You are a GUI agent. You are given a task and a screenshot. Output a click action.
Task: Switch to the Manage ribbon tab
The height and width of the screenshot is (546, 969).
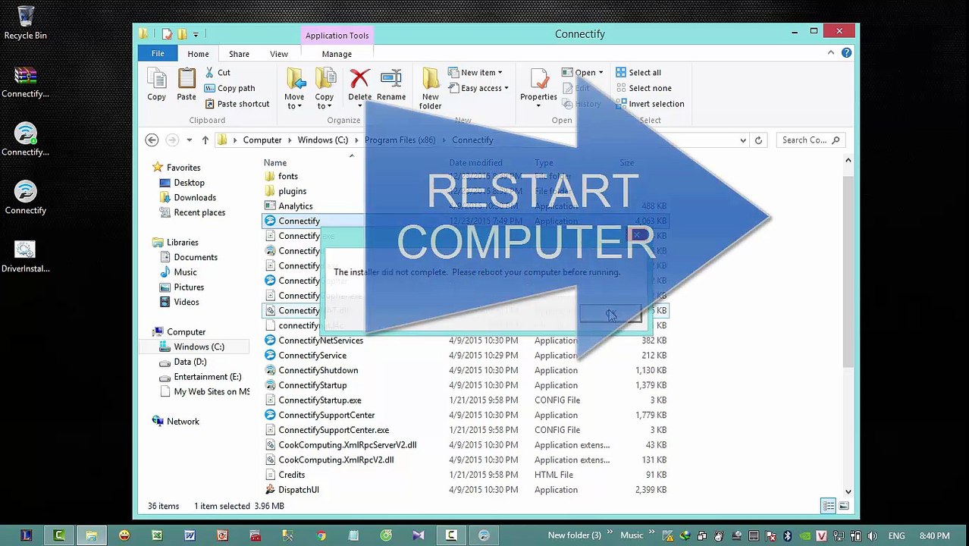(337, 54)
